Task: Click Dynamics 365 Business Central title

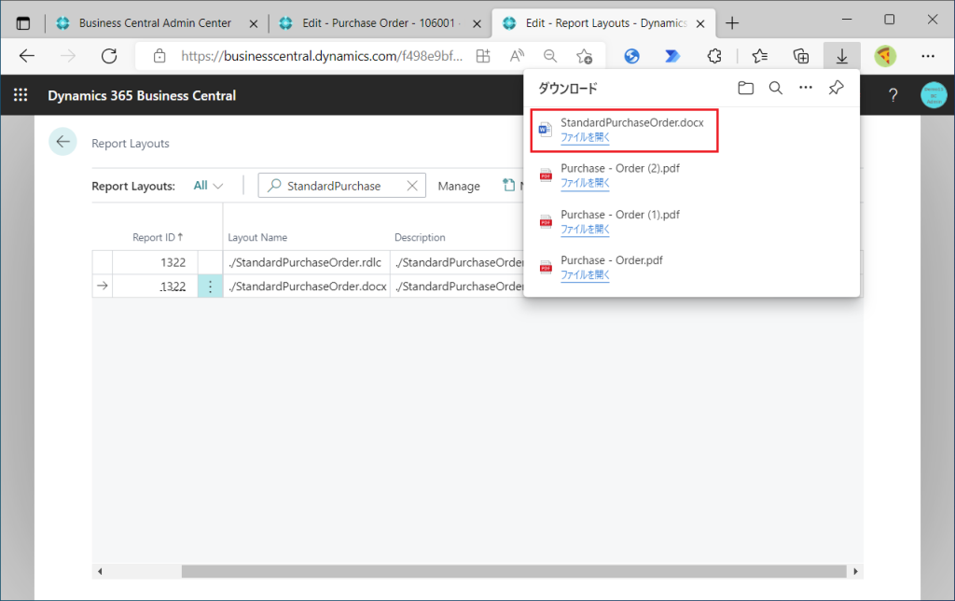Action: (142, 96)
